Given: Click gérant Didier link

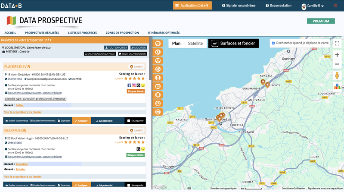Looking at the screenshot, I should tap(19, 105).
